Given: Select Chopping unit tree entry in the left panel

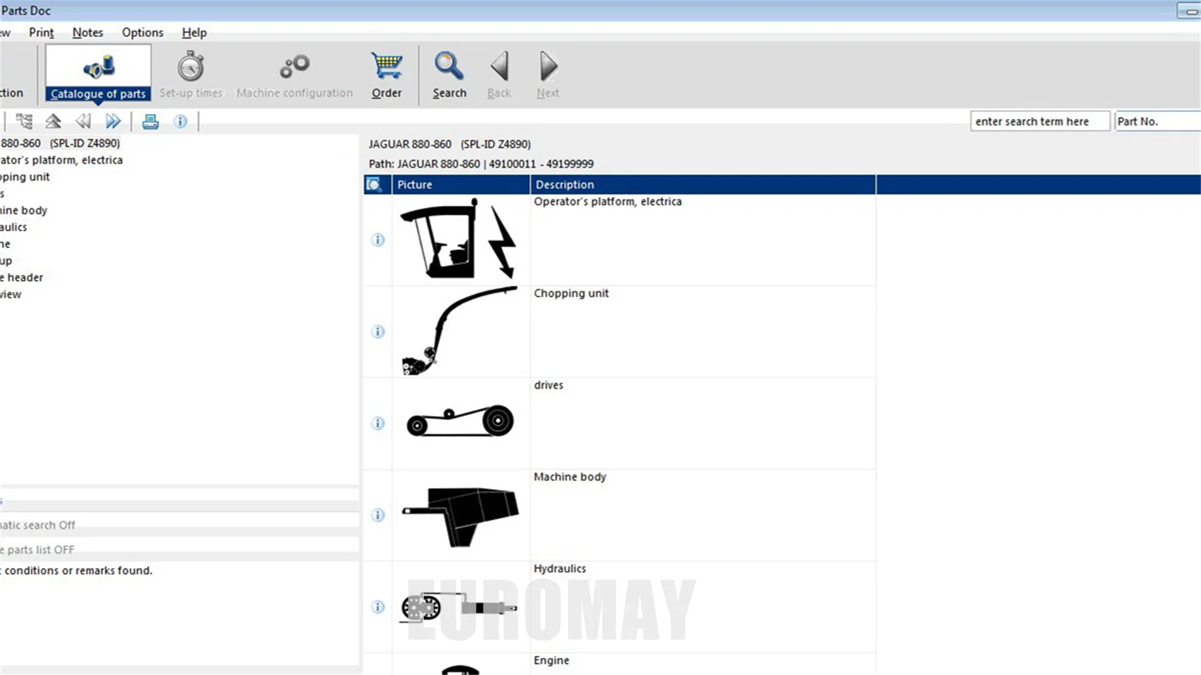Looking at the screenshot, I should [x=25, y=177].
